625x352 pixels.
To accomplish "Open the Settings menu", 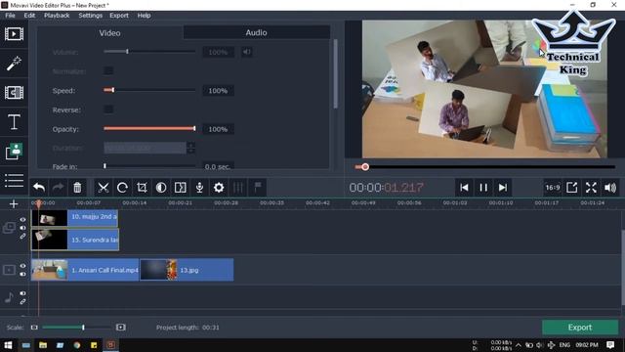I will coord(91,16).
